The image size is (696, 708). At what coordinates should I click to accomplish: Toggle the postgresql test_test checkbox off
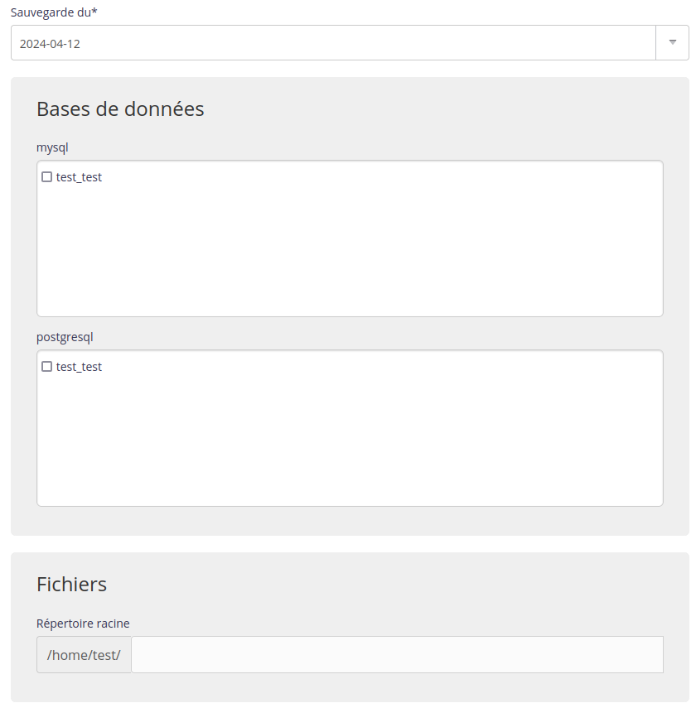click(46, 366)
